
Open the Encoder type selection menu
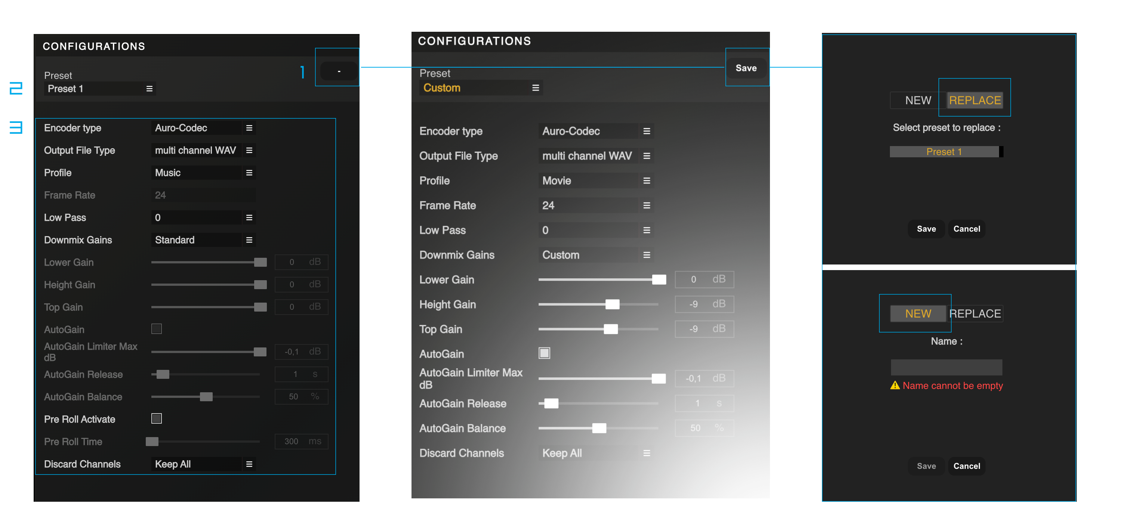tap(249, 127)
